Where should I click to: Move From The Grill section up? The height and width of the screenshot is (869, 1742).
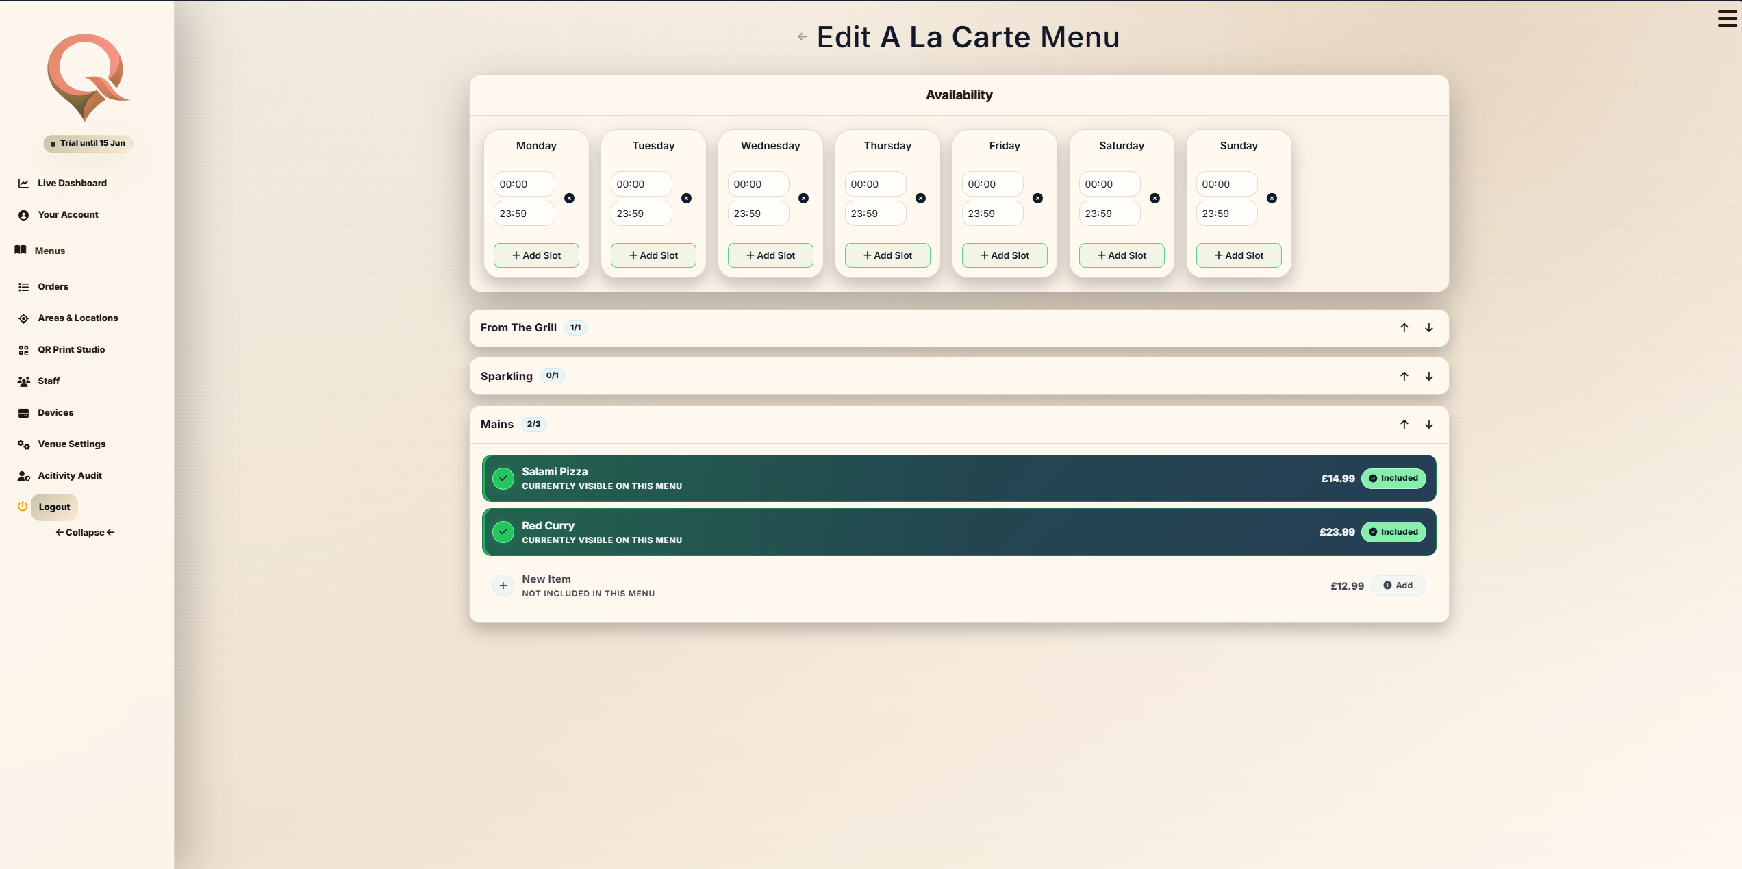pos(1404,328)
